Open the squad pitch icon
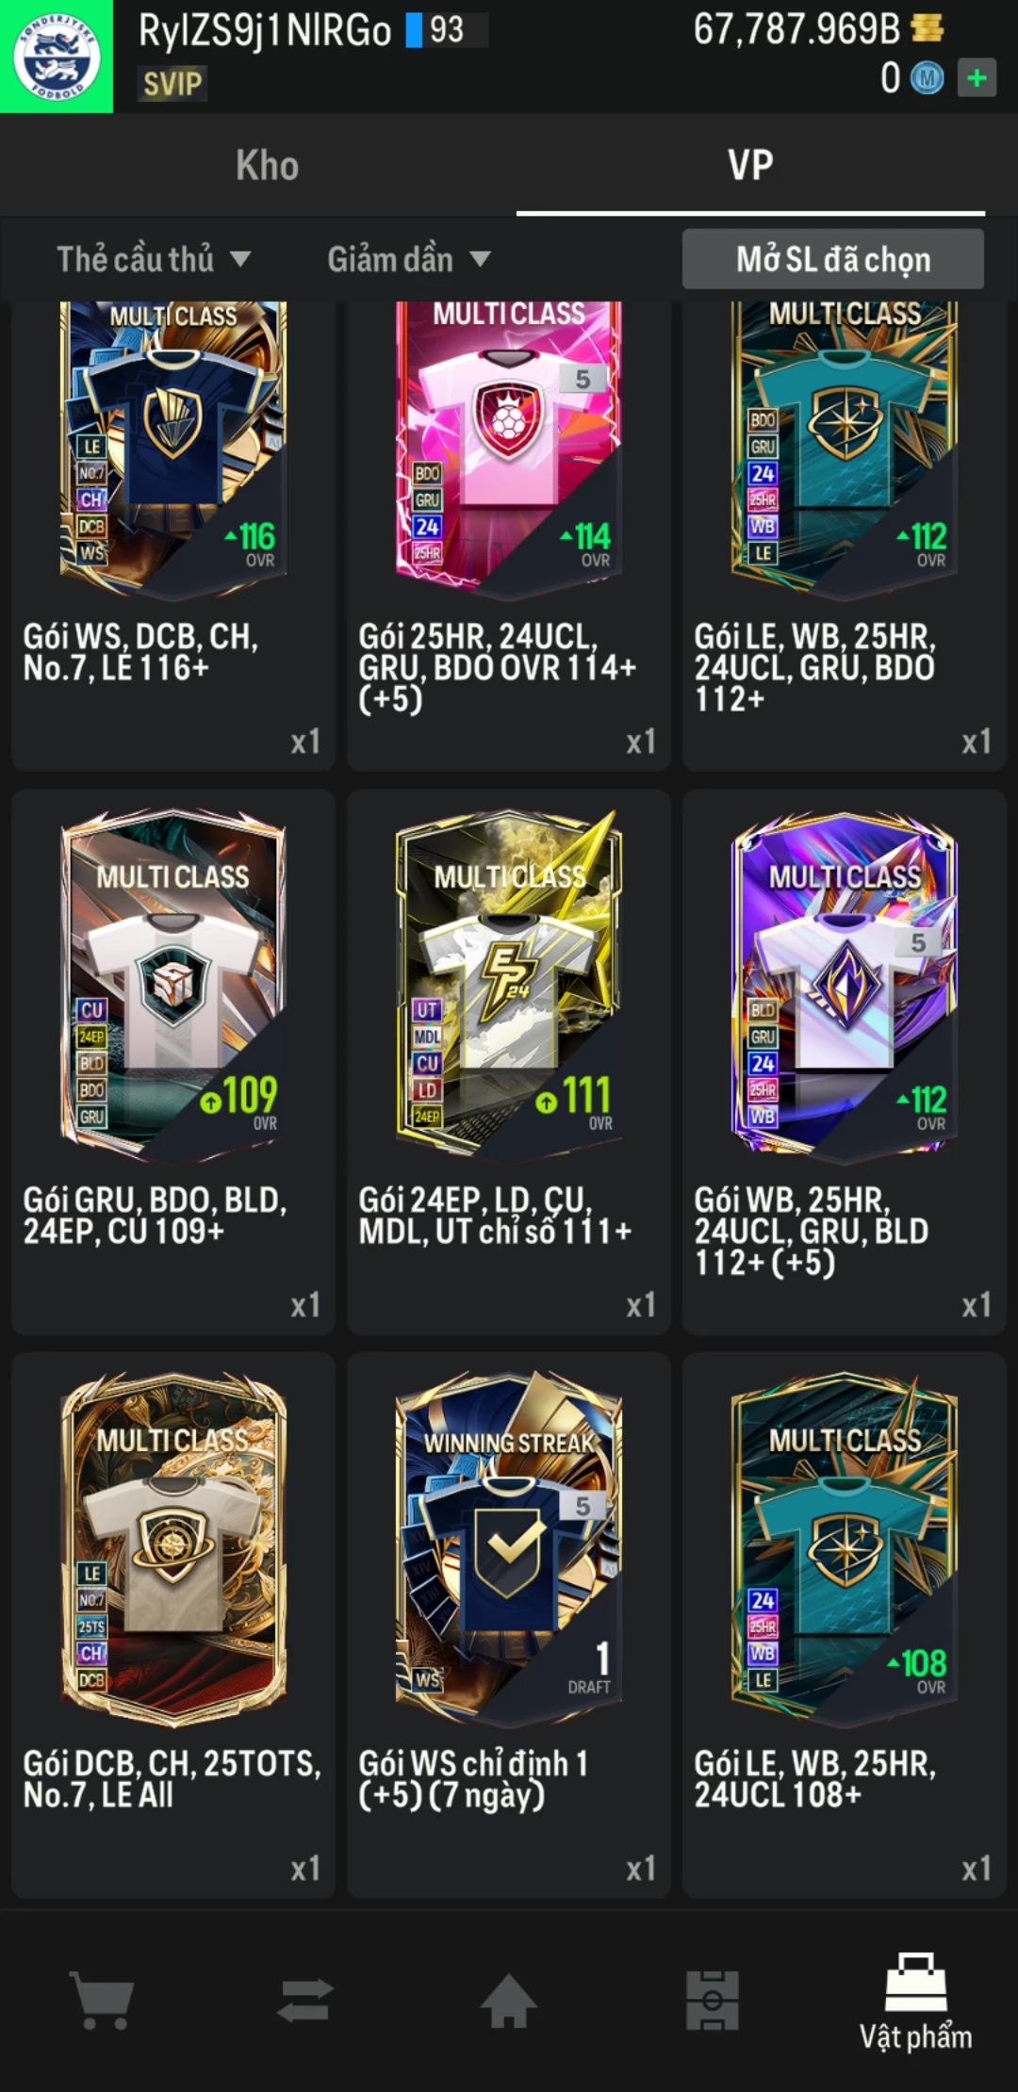The height and width of the screenshot is (2092, 1018). click(713, 2000)
